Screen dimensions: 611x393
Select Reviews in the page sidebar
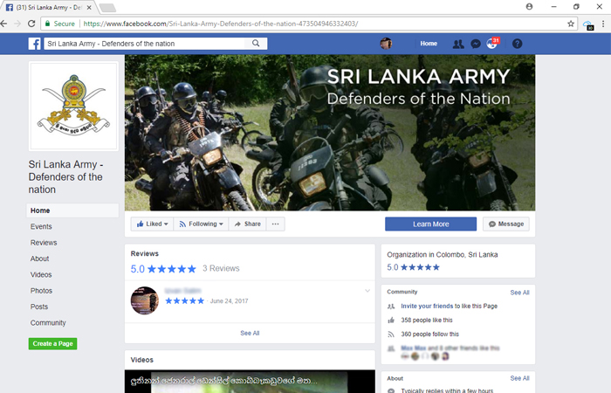tap(44, 243)
